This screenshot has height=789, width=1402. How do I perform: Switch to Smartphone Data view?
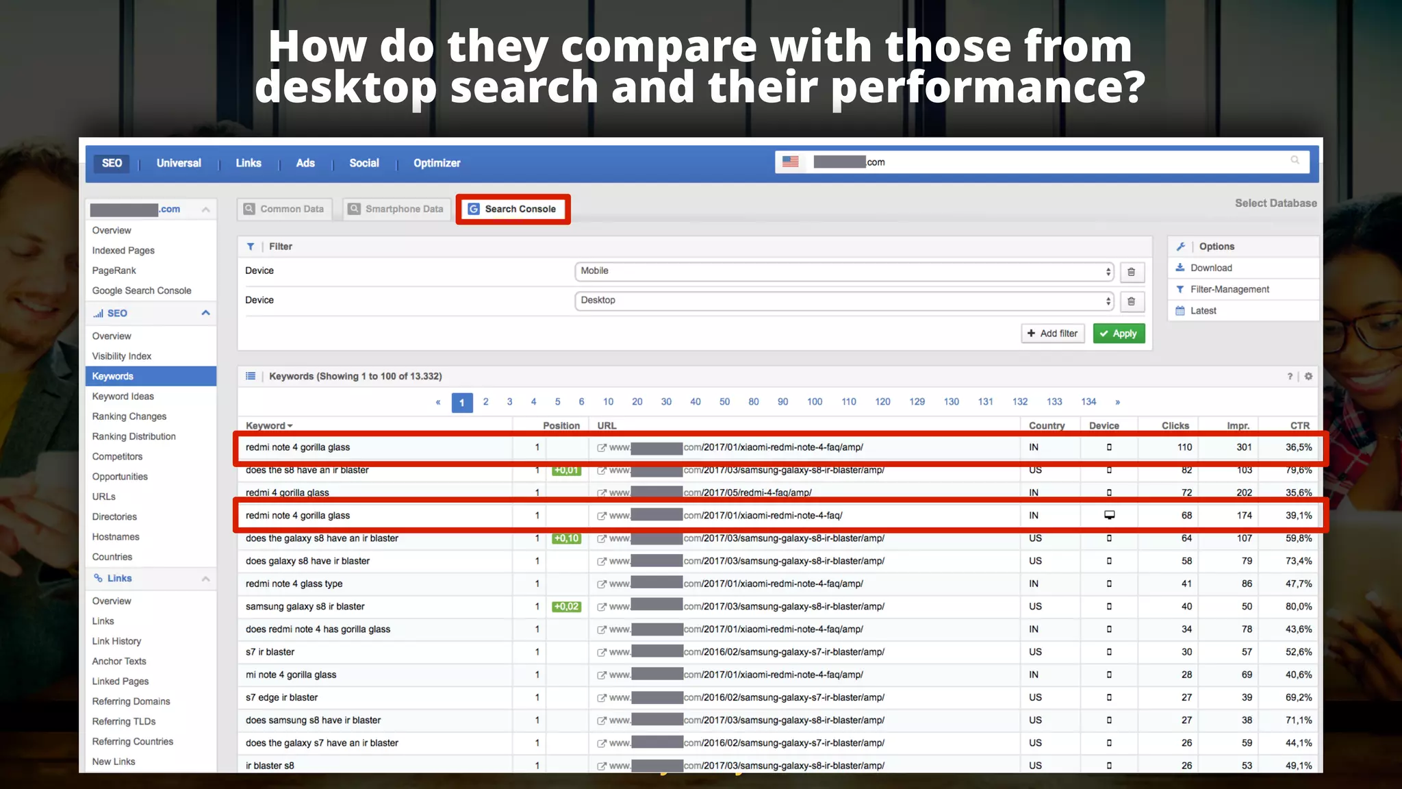[396, 209]
